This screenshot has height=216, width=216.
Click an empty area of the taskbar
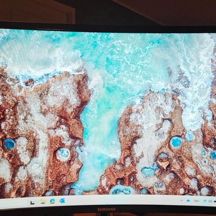(x=120, y=201)
